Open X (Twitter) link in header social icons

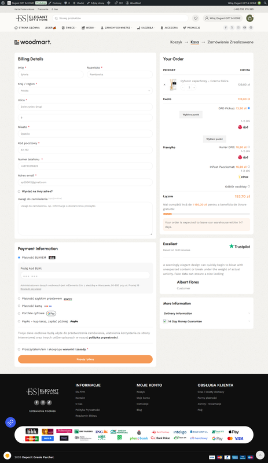point(232,27)
